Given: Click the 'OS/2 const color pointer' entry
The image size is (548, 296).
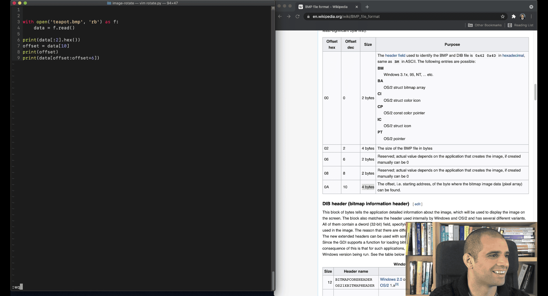Looking at the screenshot, I should [x=404, y=113].
